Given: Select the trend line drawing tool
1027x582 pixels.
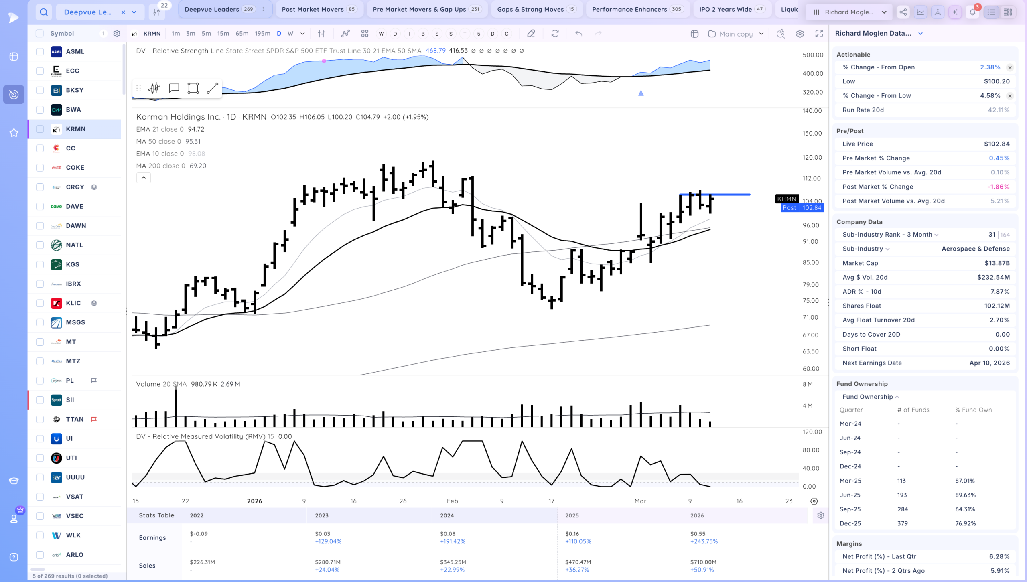Looking at the screenshot, I should (x=212, y=88).
